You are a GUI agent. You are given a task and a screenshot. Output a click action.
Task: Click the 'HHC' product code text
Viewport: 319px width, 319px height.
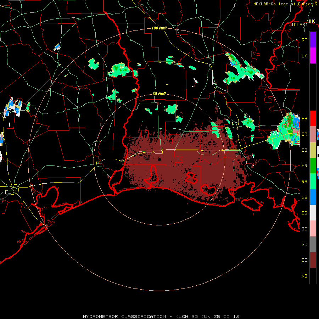[311, 21]
